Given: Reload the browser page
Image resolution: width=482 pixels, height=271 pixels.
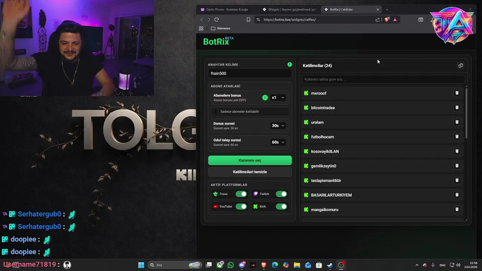Looking at the screenshot, I should 217,20.
